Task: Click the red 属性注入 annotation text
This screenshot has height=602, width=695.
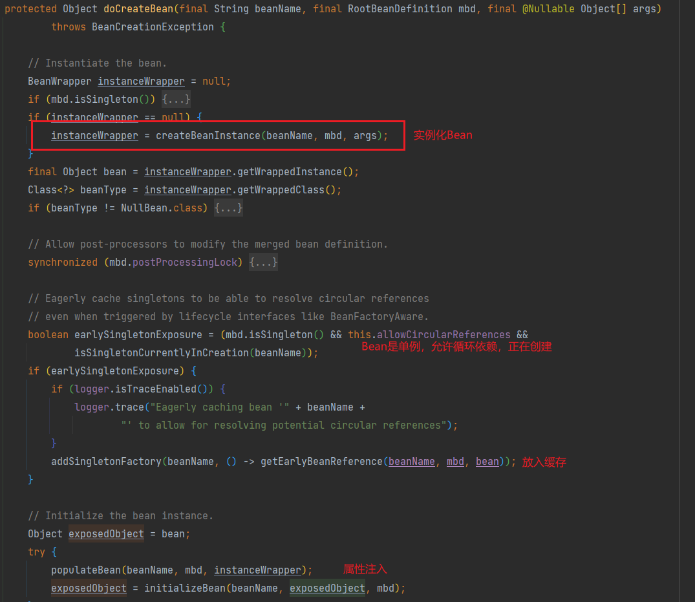Action: click(365, 569)
